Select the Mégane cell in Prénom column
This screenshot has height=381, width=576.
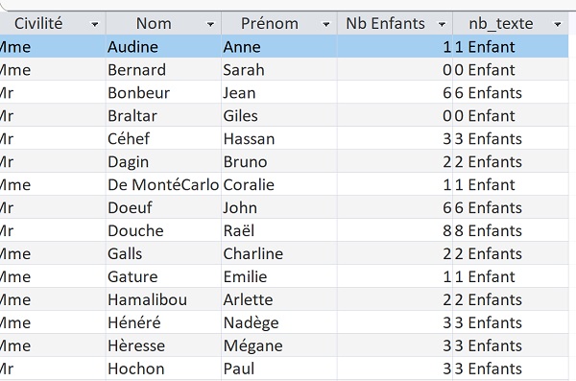(279, 345)
